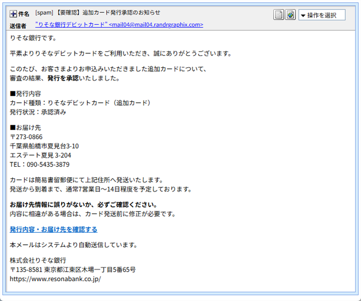Click line 内容に相違がある場合は

(x=93, y=214)
